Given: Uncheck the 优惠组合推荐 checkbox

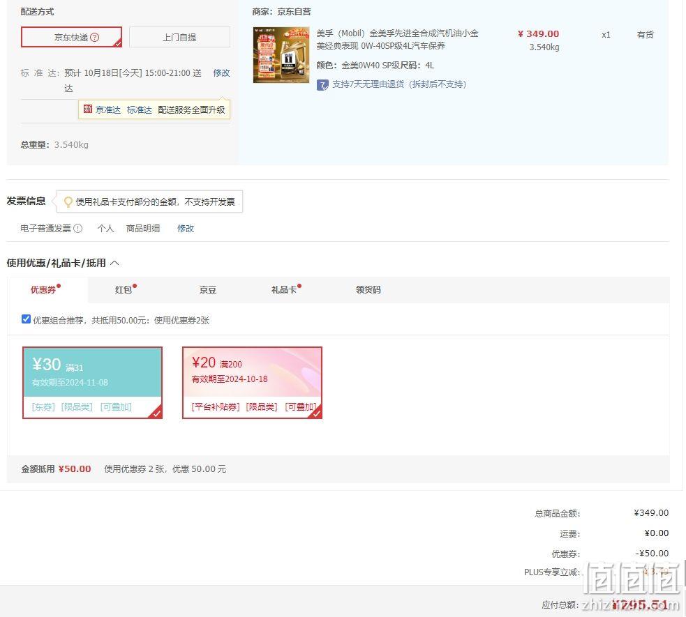Looking at the screenshot, I should click(27, 319).
